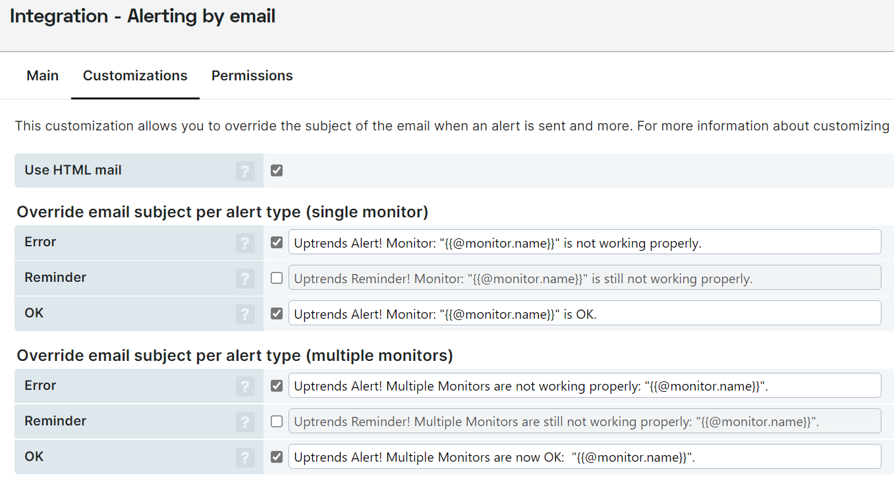Viewport: 894px width, 488px height.
Task: Disable single monitor Error subject override
Action: coord(277,242)
